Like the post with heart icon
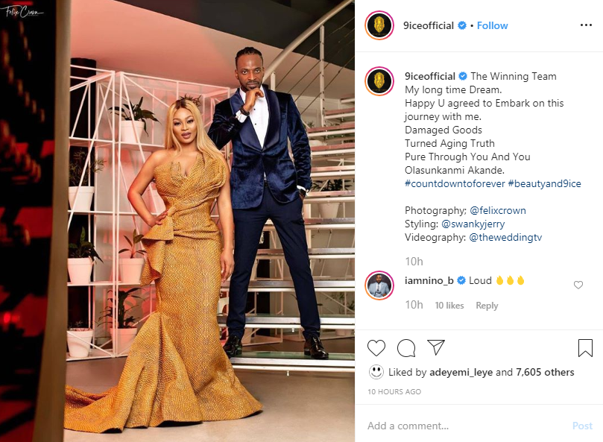Viewport: 603px width, 442px height. (376, 348)
